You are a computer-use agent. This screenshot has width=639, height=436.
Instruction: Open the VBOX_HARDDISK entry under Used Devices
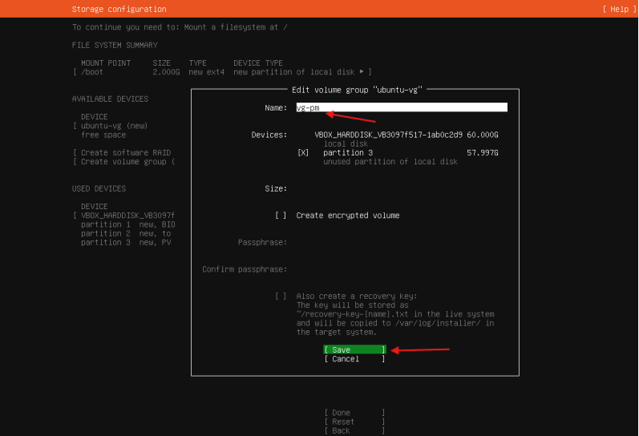point(127,216)
